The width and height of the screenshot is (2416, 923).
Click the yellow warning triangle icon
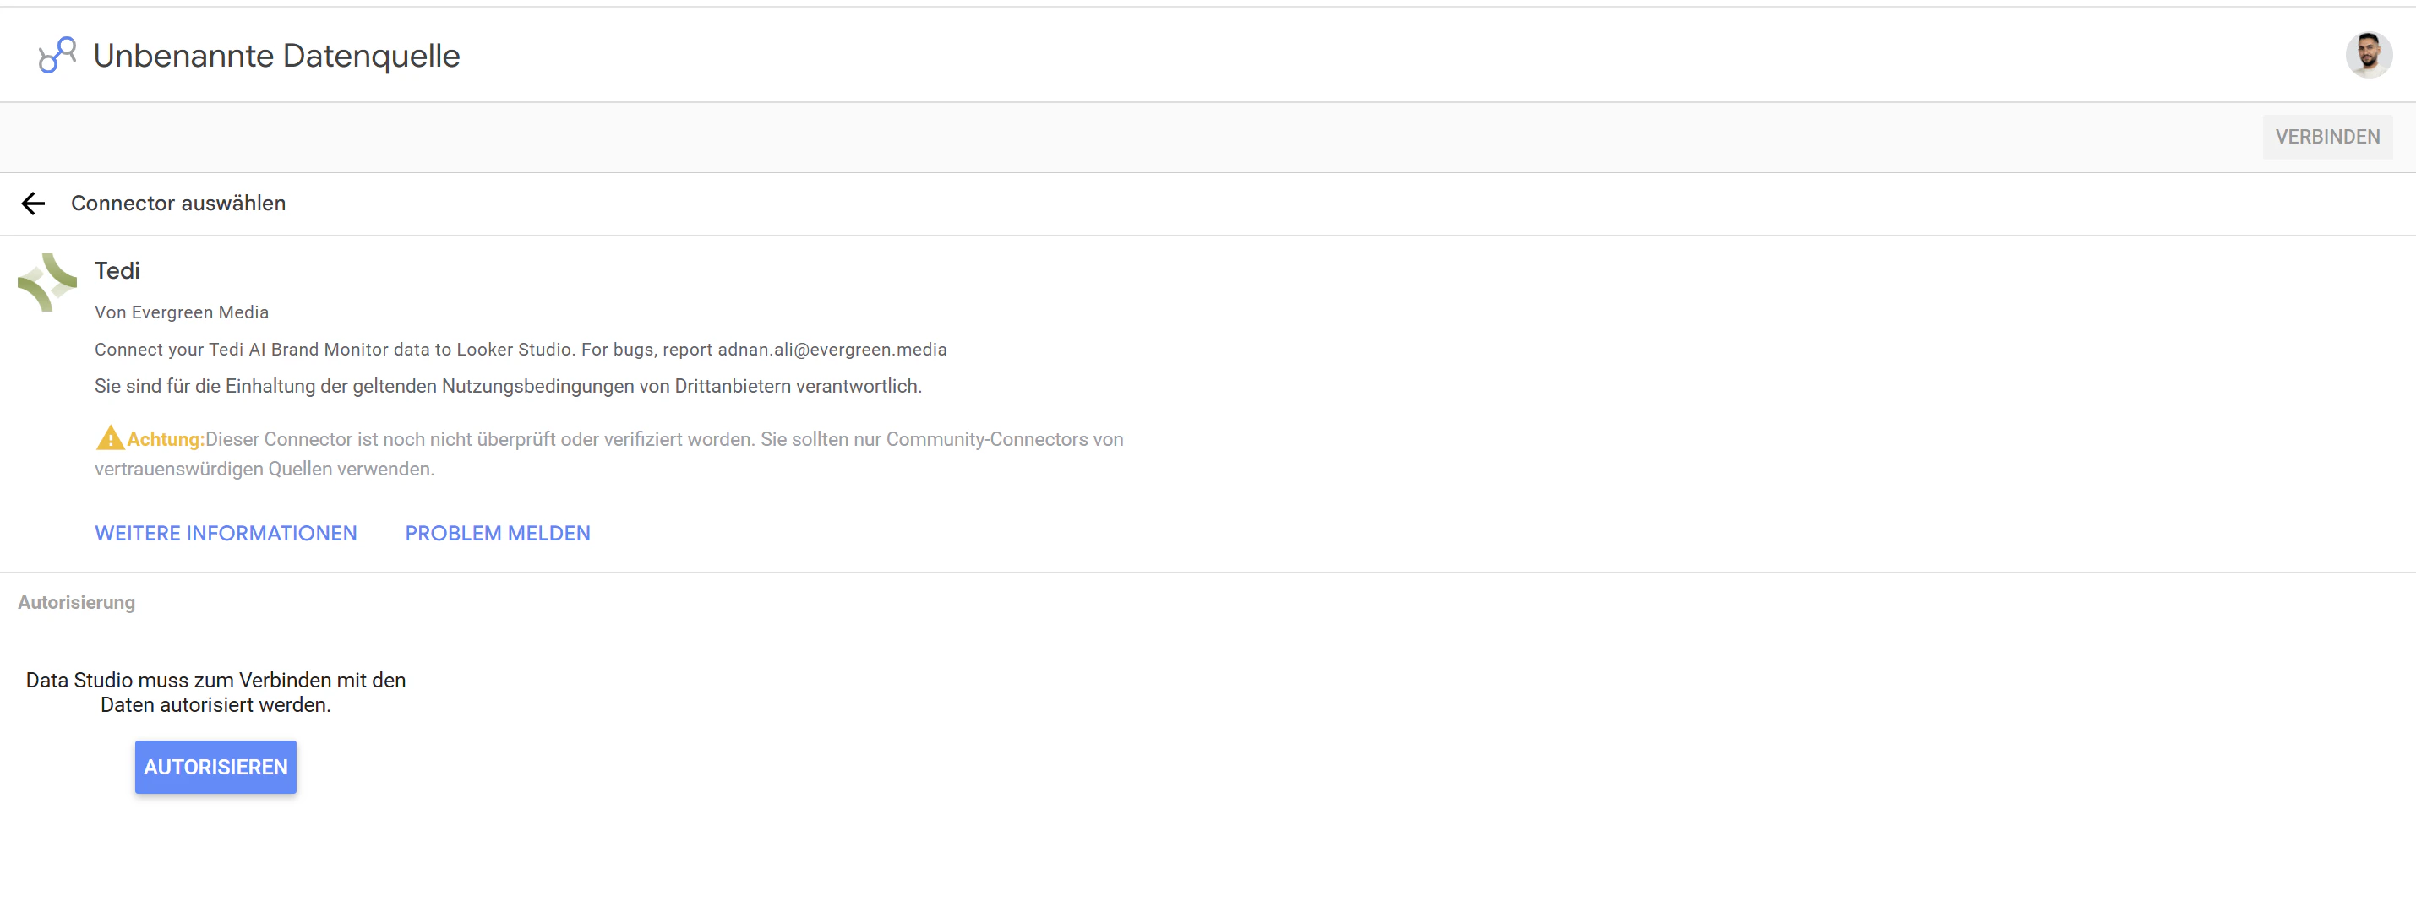coord(110,437)
